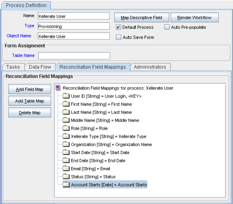Click the Reconciliation Field Mappings root icon
Viewport: 233px width, 204px height.
pyautogui.click(x=58, y=88)
